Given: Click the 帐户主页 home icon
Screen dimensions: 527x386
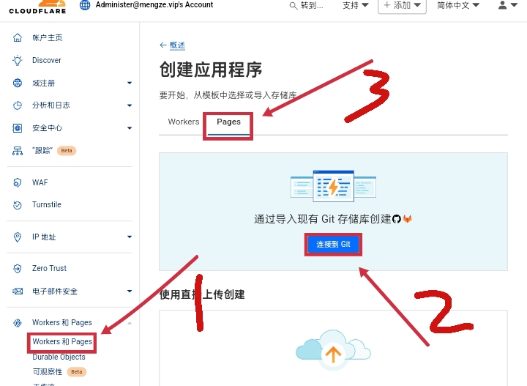Looking at the screenshot, I should [x=18, y=37].
